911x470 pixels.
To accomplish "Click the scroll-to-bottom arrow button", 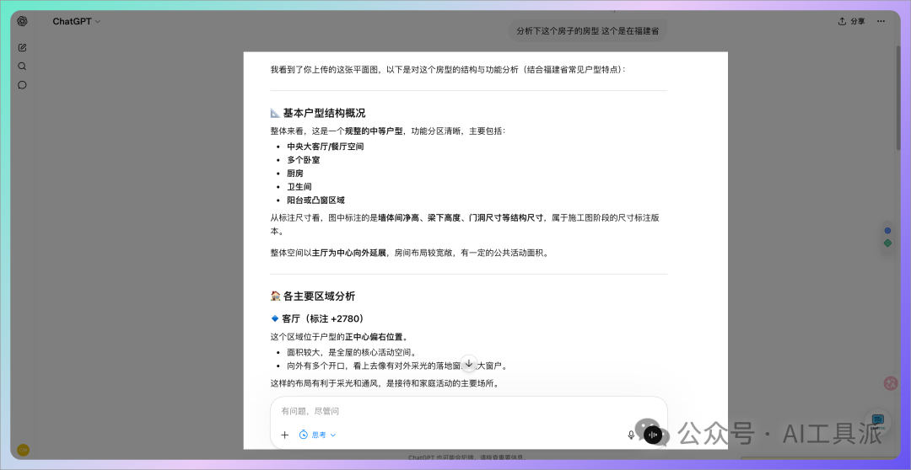I will click(469, 363).
